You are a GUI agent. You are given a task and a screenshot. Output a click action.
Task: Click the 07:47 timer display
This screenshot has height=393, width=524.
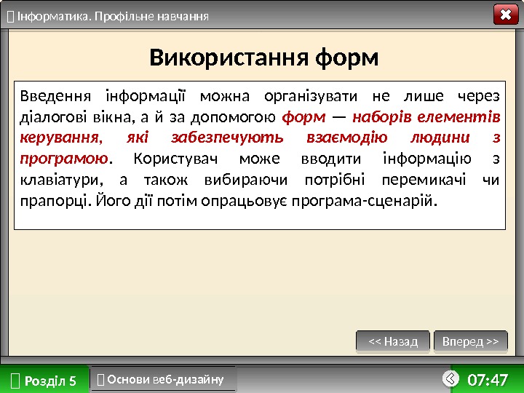(488, 380)
